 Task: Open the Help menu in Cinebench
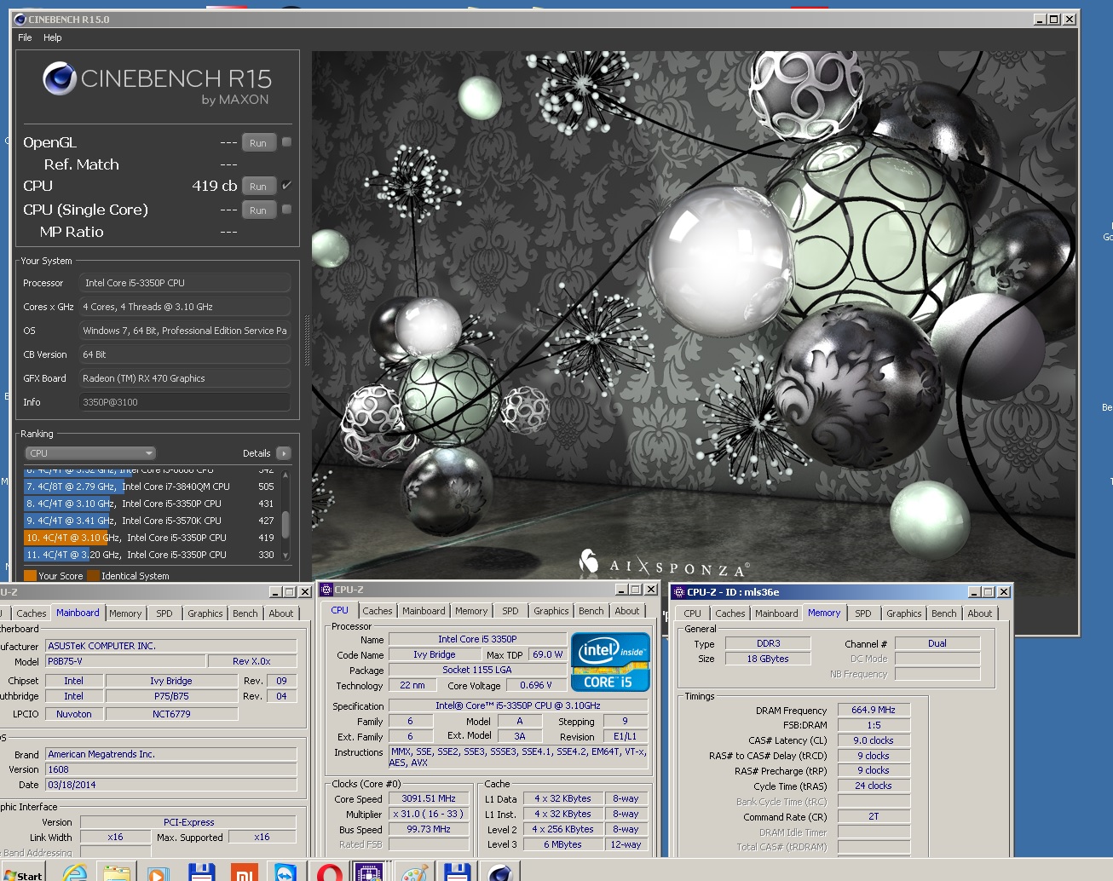tap(53, 37)
